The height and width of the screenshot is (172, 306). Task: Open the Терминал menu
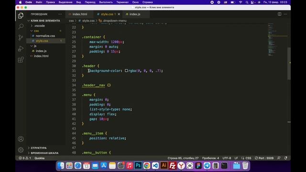122,2
